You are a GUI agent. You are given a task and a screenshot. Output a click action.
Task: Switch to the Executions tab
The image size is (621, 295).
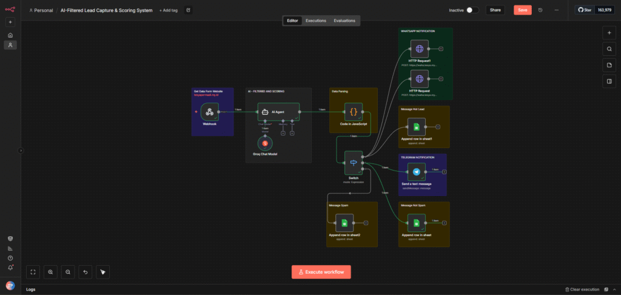pyautogui.click(x=315, y=21)
